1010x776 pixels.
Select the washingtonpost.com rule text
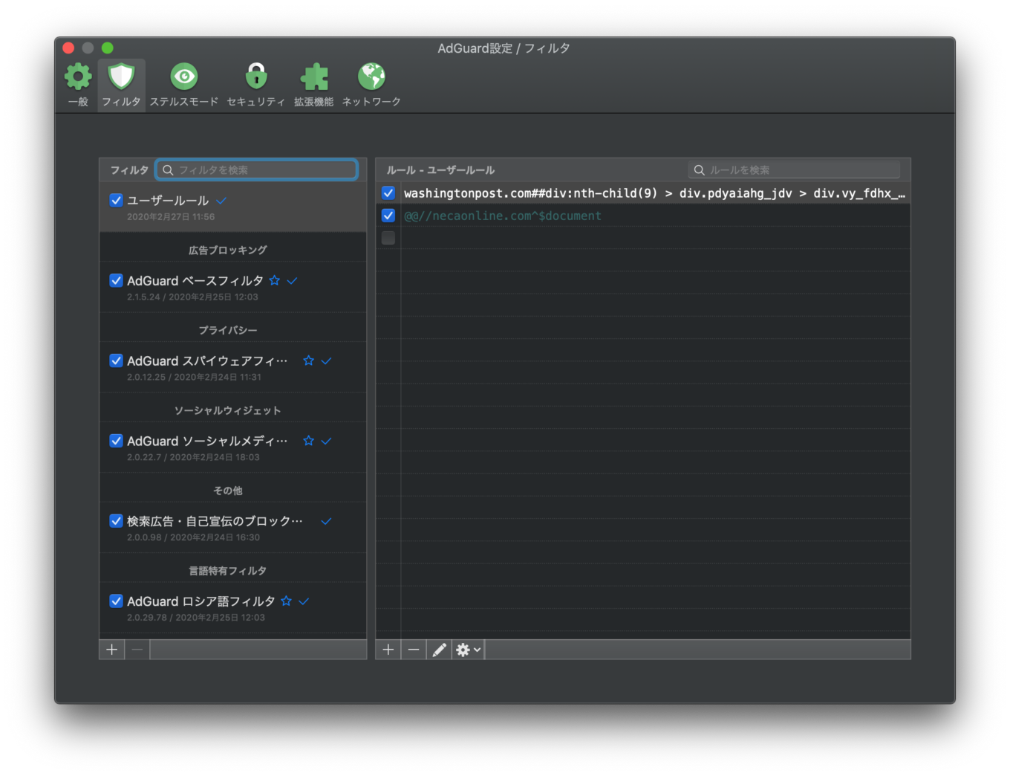(x=654, y=193)
